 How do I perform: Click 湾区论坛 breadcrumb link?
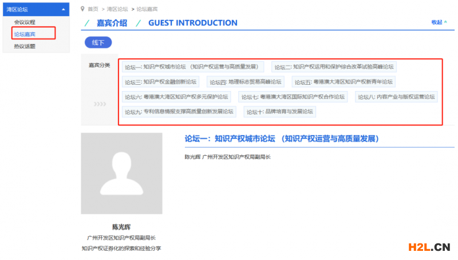116,9
